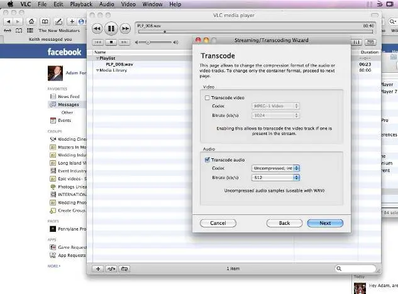Click Back in the wizard
Screen dimensions: 398x294
pyautogui.click(x=284, y=223)
